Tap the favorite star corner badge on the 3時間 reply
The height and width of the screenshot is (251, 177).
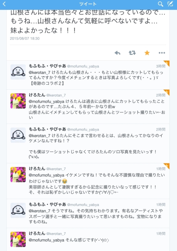point(167,63)
